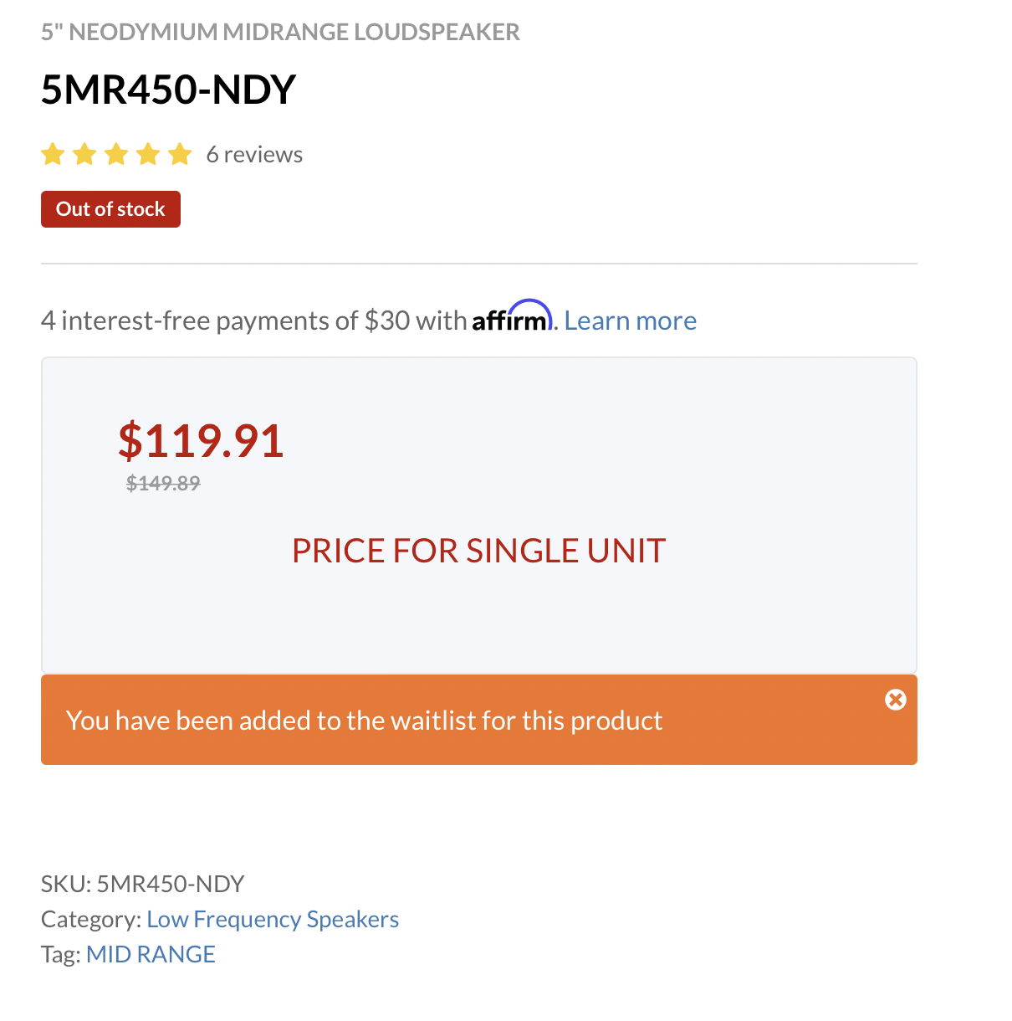Click the second rating star
Screen dimensions: 1012x1021
pyautogui.click(x=84, y=154)
